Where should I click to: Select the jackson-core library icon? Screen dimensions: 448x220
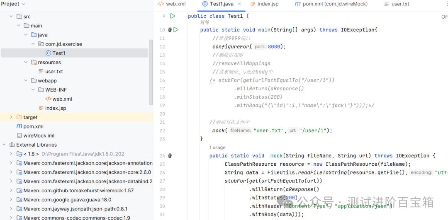[19, 172]
